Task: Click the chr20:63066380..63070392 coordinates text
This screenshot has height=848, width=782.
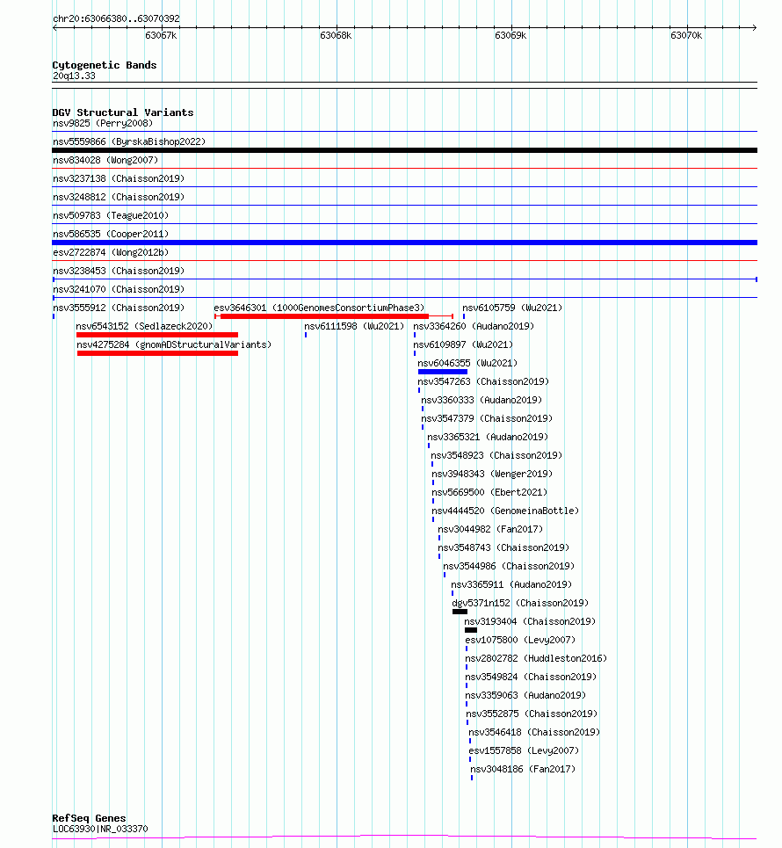Action: 116,18
